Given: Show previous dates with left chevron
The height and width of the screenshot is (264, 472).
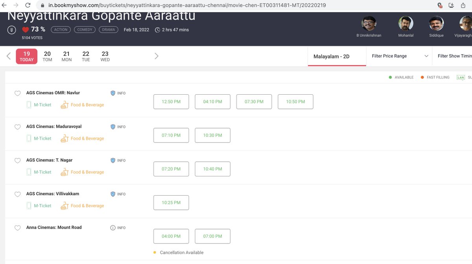Looking at the screenshot, I should (9, 56).
